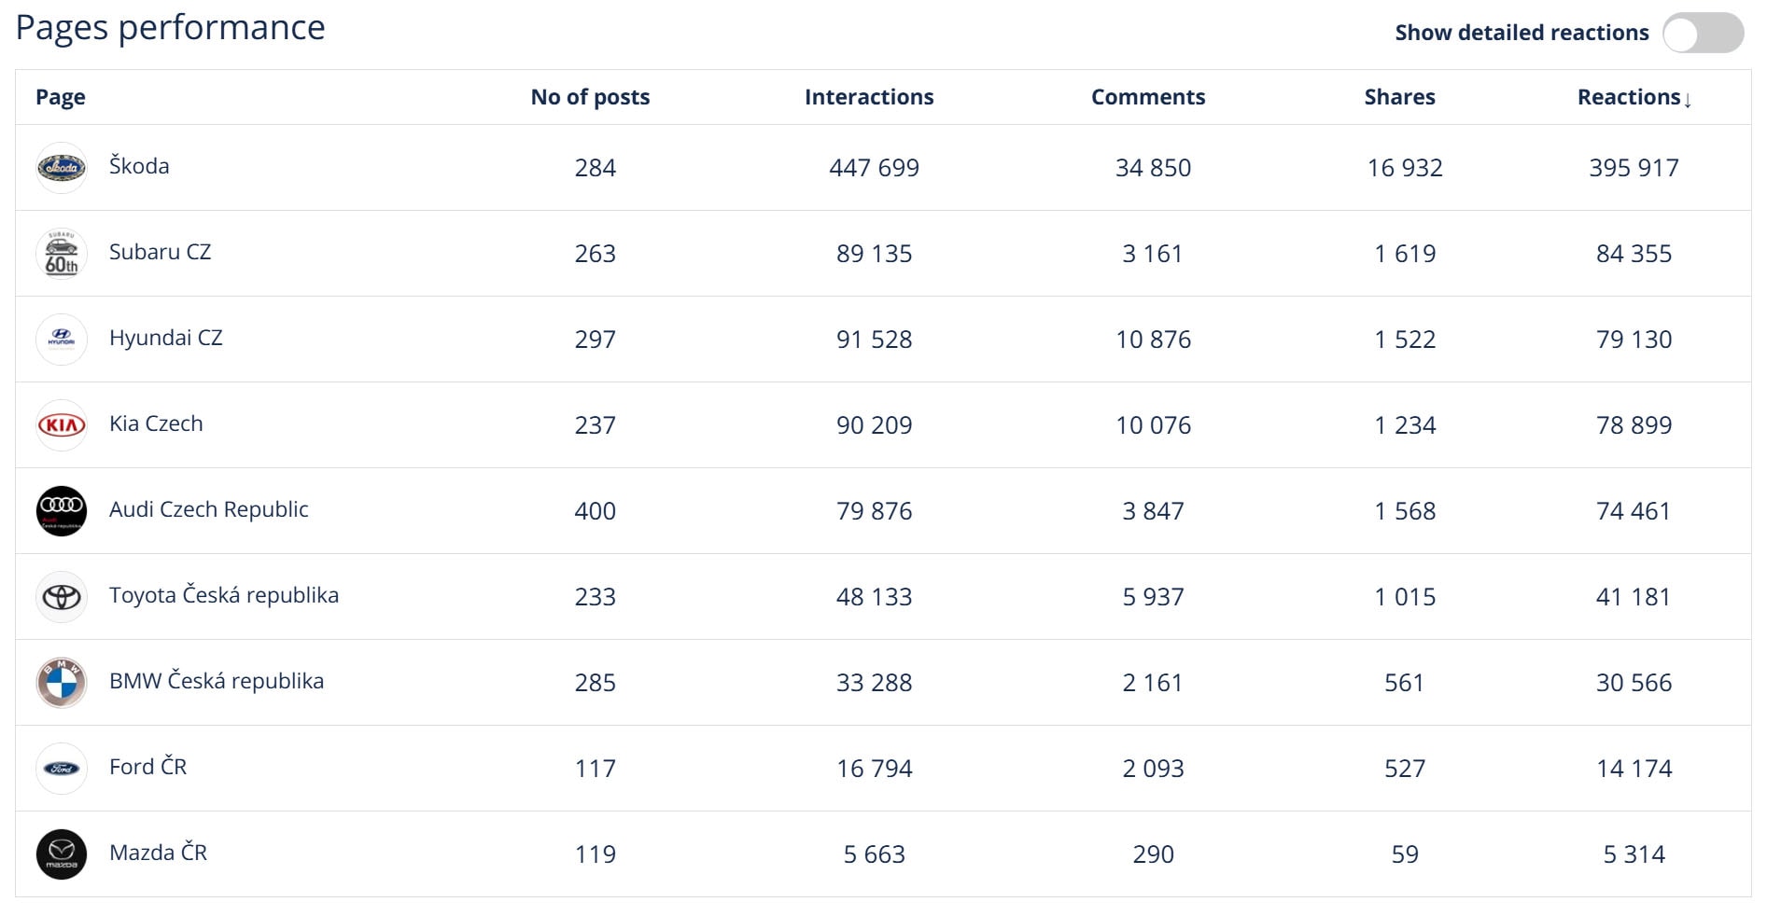The image size is (1767, 916).
Task: Sort by the Shares column header
Action: click(x=1400, y=97)
